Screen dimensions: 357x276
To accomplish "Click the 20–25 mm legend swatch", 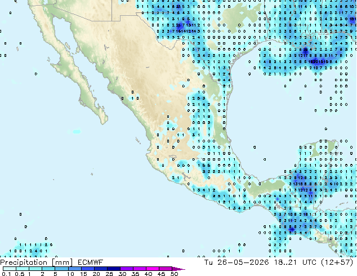I will tap(101, 269).
